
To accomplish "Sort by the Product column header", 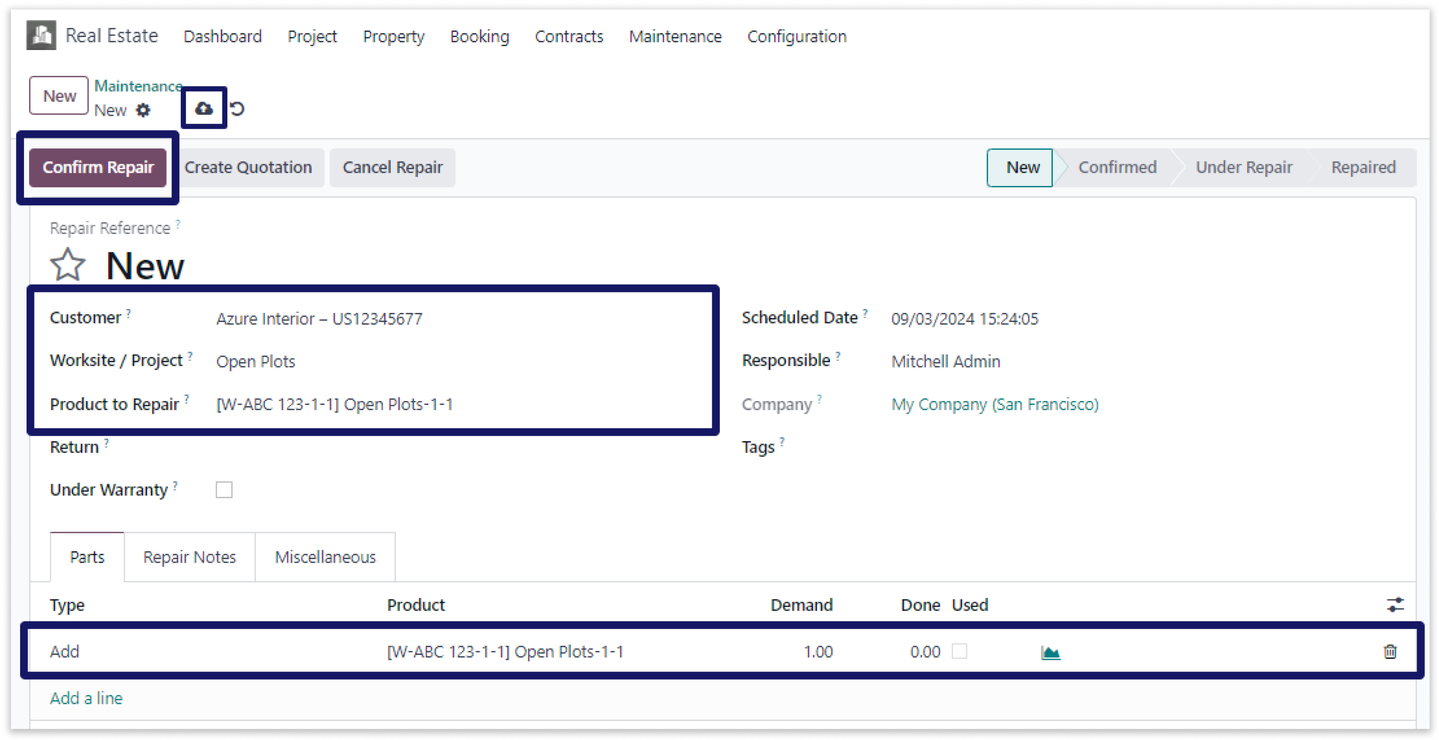I will pos(416,605).
